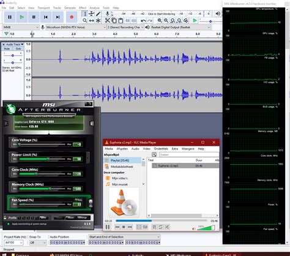Click the recording meter microphone icon
Image resolution: width=290 pixels, height=256 pixels.
coord(107,13)
